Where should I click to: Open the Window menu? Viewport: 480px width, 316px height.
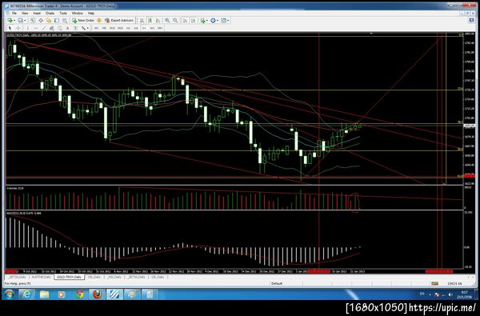[77, 13]
